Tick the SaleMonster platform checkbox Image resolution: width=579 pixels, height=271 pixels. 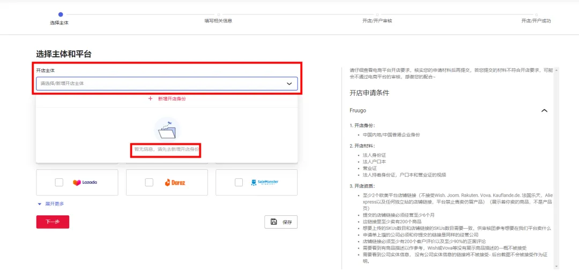tap(239, 182)
